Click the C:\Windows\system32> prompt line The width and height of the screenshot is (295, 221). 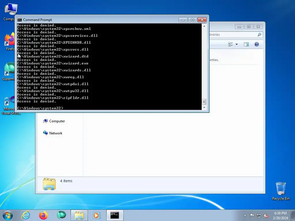pyautogui.click(x=40, y=108)
